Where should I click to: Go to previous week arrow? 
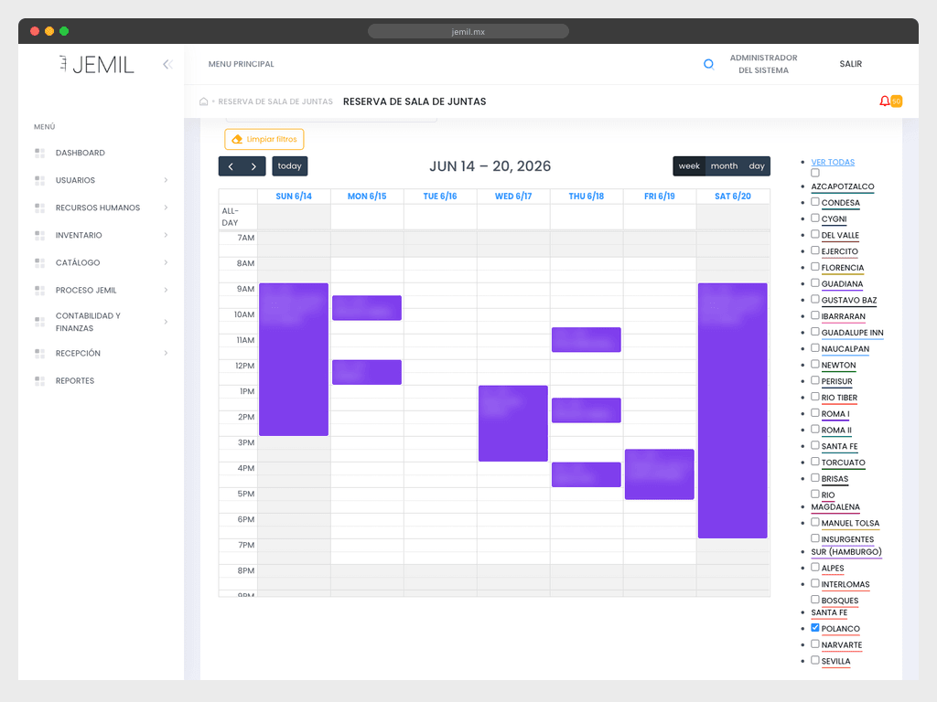click(231, 166)
